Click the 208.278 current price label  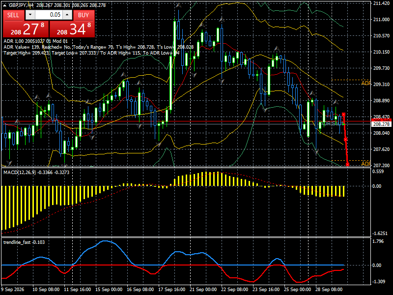381,124
